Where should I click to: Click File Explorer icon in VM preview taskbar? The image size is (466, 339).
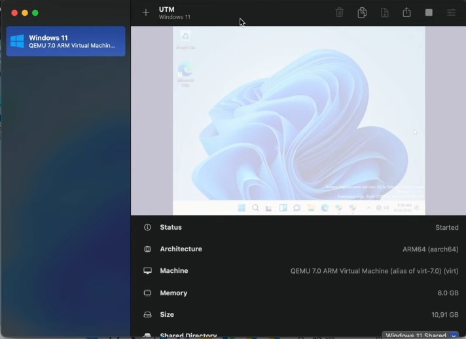coord(311,208)
